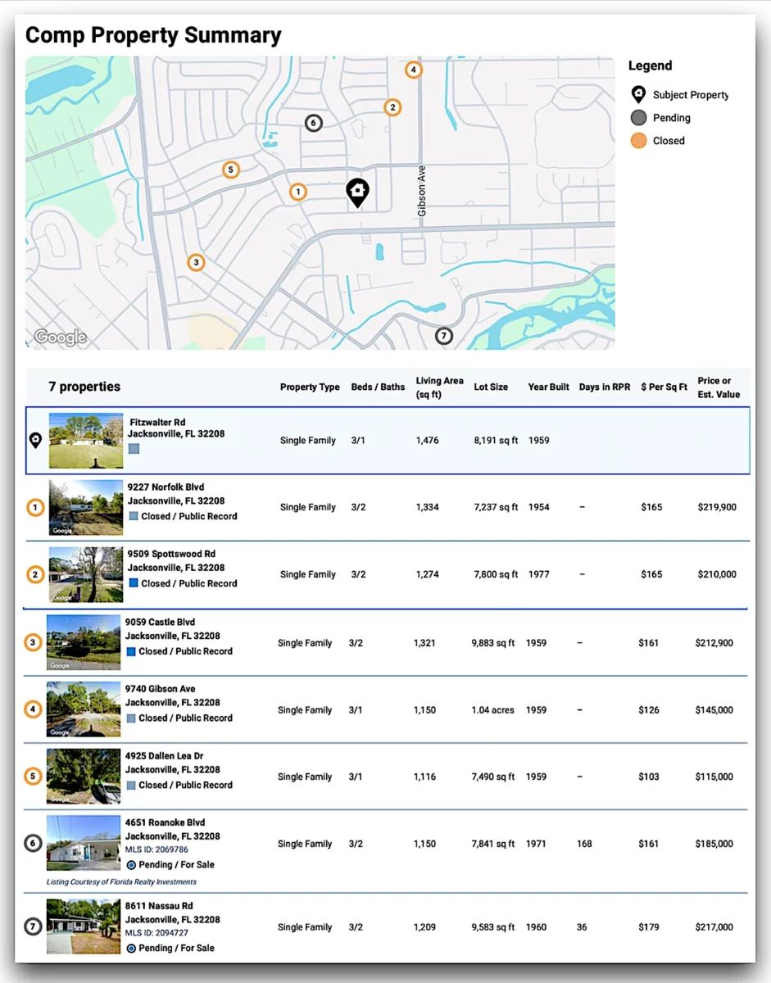
Task: Click the Days in RPR column header
Action: click(x=605, y=387)
